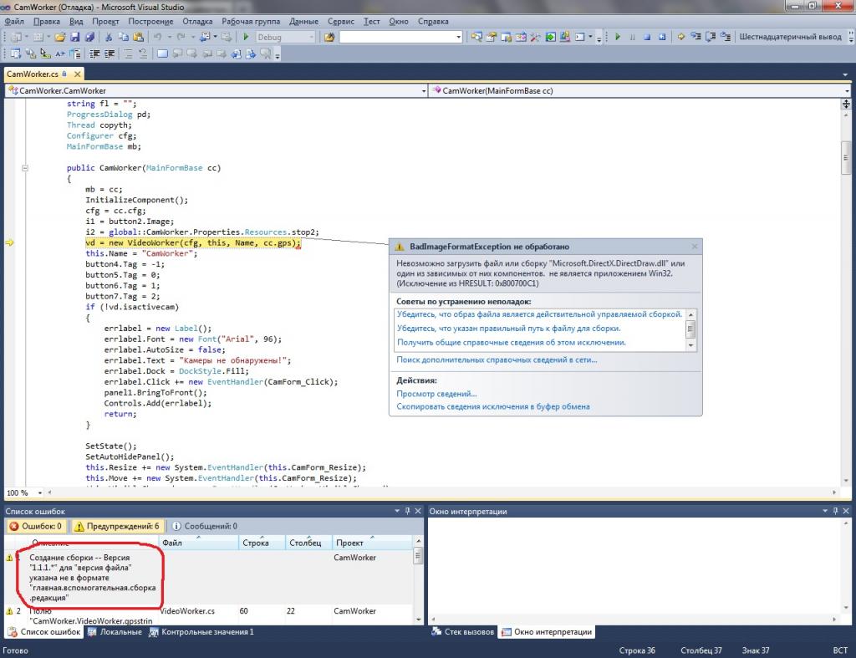The width and height of the screenshot is (856, 658).
Task: Toggle the Ошибок: 0 errors filter
Action: pyautogui.click(x=35, y=526)
